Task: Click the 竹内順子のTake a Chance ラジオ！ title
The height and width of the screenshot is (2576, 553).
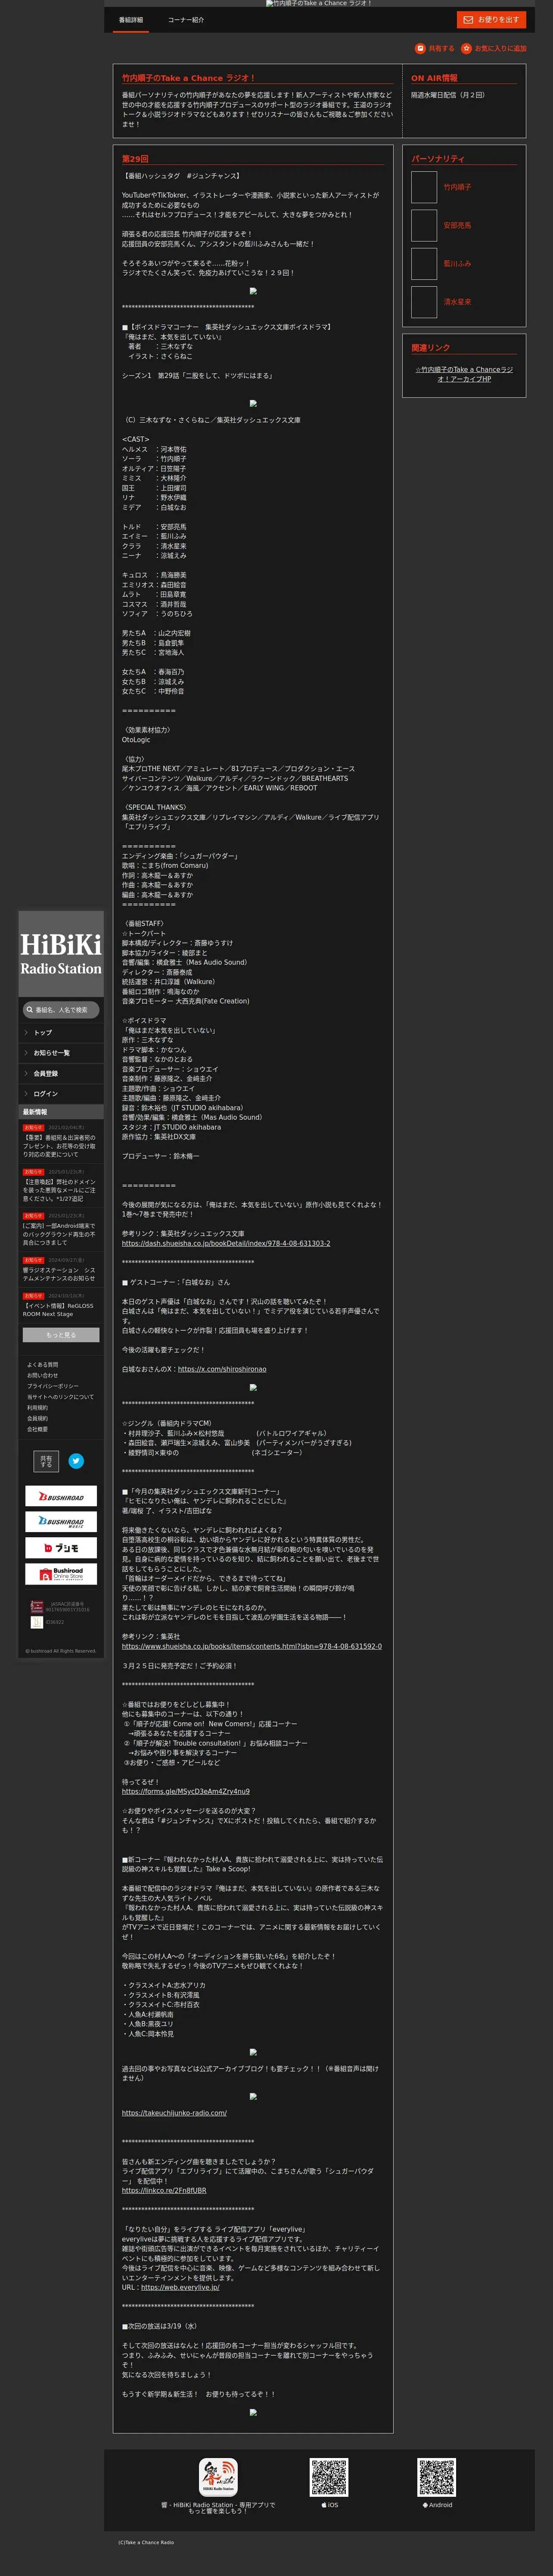Action: pos(189,77)
